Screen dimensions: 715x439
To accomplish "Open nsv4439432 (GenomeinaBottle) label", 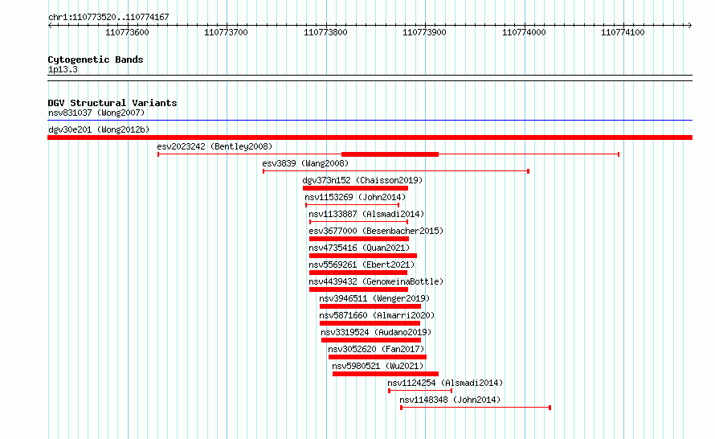I will [x=376, y=281].
